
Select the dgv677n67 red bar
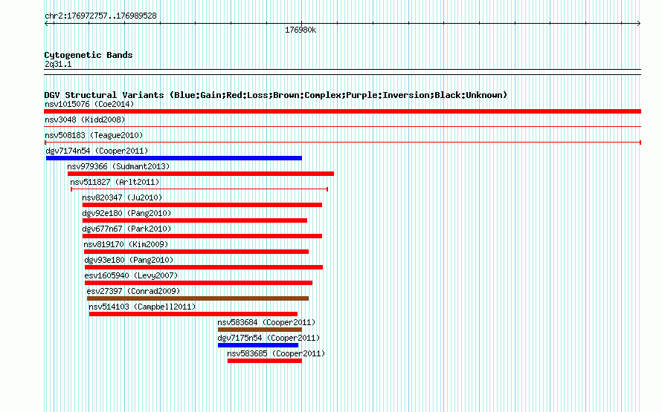coord(202,236)
